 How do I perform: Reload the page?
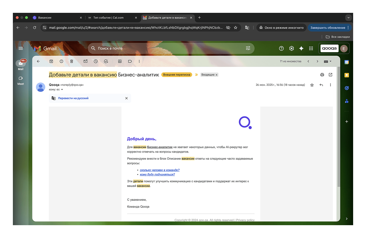[x=35, y=28]
